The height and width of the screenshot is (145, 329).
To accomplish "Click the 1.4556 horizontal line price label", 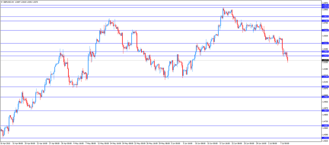I will [x=325, y=138].
